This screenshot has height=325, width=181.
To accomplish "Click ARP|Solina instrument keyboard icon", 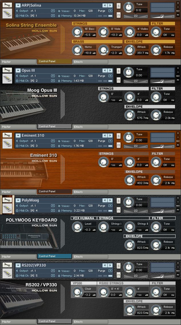I will pyautogui.click(x=7, y=13).
